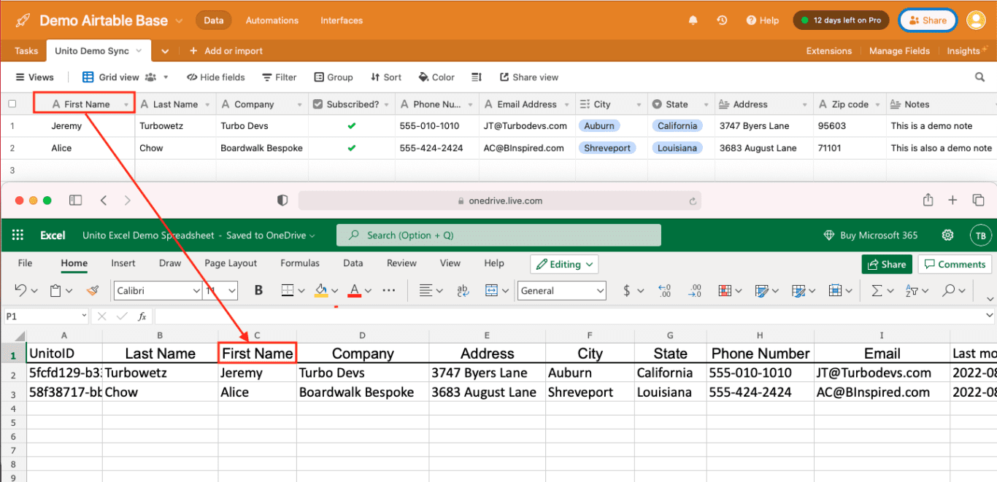The width and height of the screenshot is (997, 482).
Task: Open Airtable Color button
Action: pos(436,77)
